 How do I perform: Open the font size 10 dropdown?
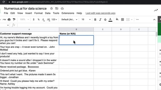[x=86, y=19]
